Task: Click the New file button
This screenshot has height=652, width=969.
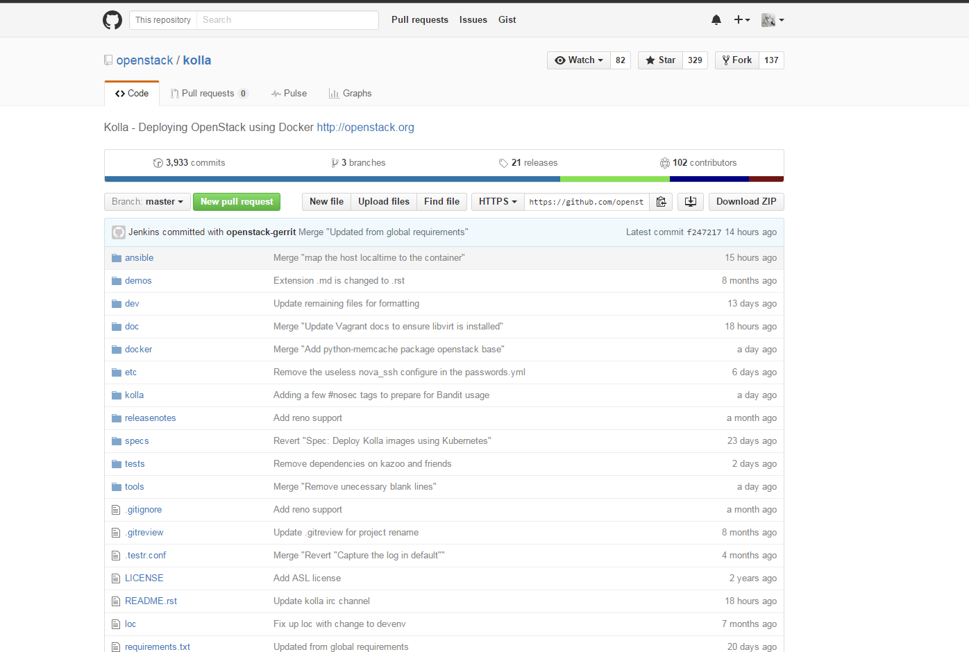Action: [326, 202]
